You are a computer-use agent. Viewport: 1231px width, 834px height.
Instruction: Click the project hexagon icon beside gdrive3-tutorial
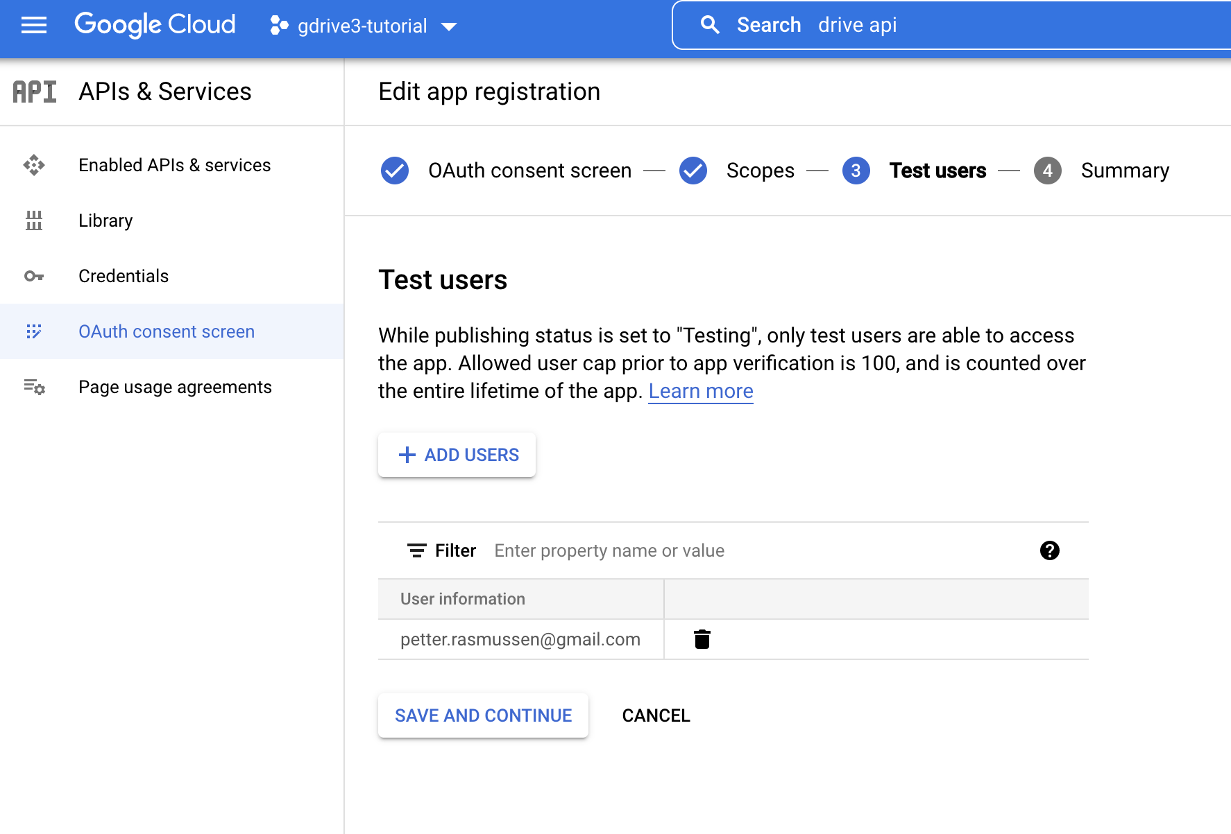[x=279, y=26]
